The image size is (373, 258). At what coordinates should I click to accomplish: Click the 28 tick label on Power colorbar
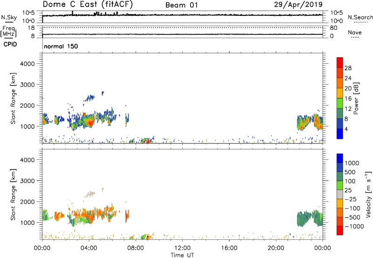(x=348, y=68)
